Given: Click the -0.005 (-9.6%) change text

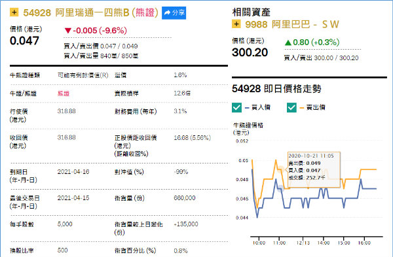Looking at the screenshot, I should (100, 31).
